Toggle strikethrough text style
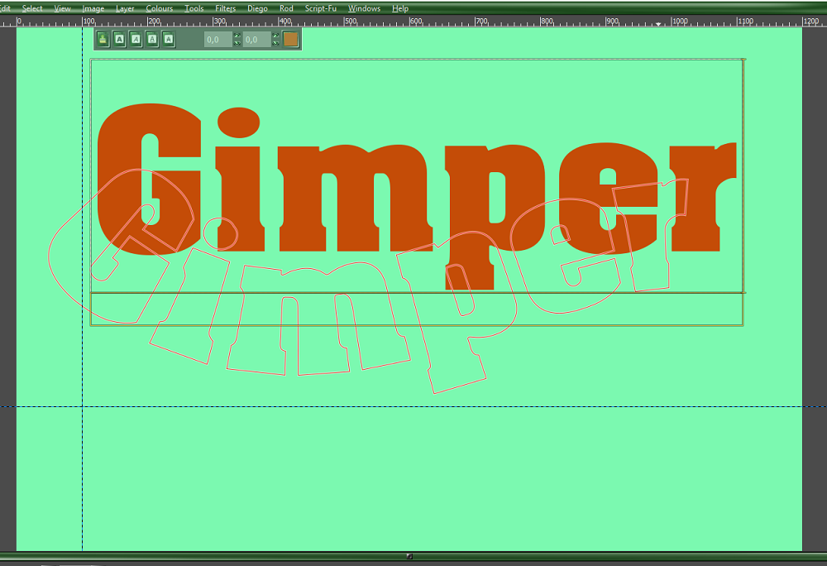Screen dimensions: 827x566 coord(169,40)
